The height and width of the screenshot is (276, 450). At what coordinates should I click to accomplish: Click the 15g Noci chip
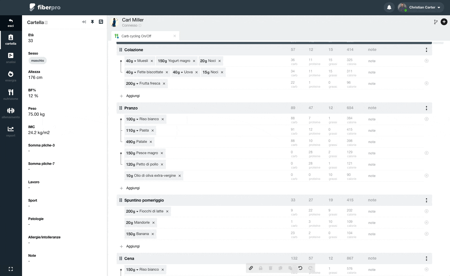click(x=213, y=72)
